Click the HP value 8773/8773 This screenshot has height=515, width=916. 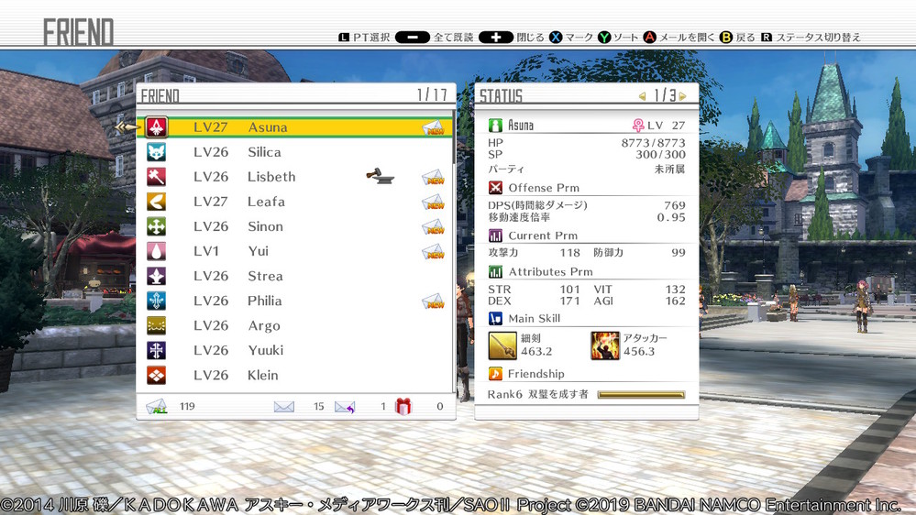653,142
